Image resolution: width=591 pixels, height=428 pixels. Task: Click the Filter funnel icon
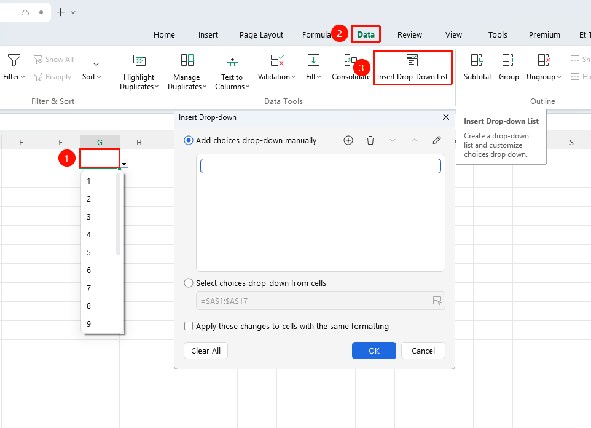pos(14,60)
